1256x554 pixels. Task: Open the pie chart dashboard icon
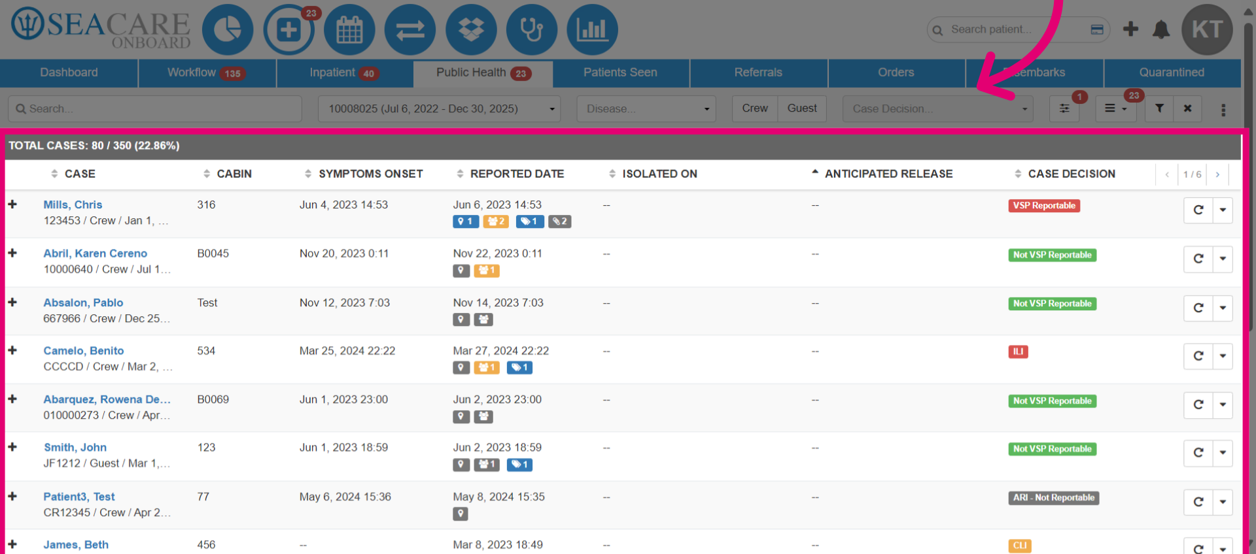228,29
